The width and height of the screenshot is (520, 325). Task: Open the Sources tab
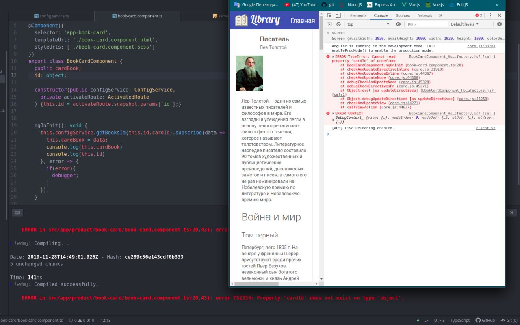403,15
